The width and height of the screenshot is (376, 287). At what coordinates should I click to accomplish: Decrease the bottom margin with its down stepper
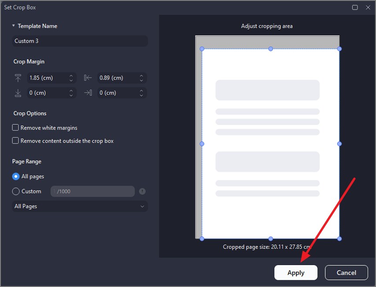click(x=71, y=95)
